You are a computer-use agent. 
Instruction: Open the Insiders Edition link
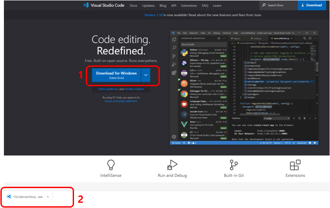click(134, 89)
